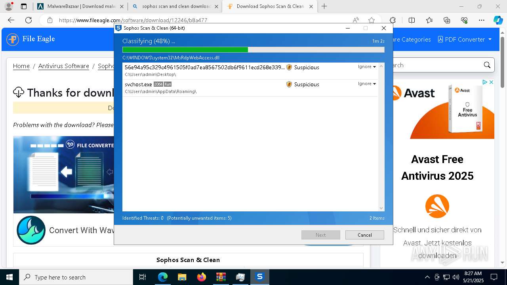The image size is (507, 285).
Task: Add page to favorites star icon
Action: pos(372,20)
